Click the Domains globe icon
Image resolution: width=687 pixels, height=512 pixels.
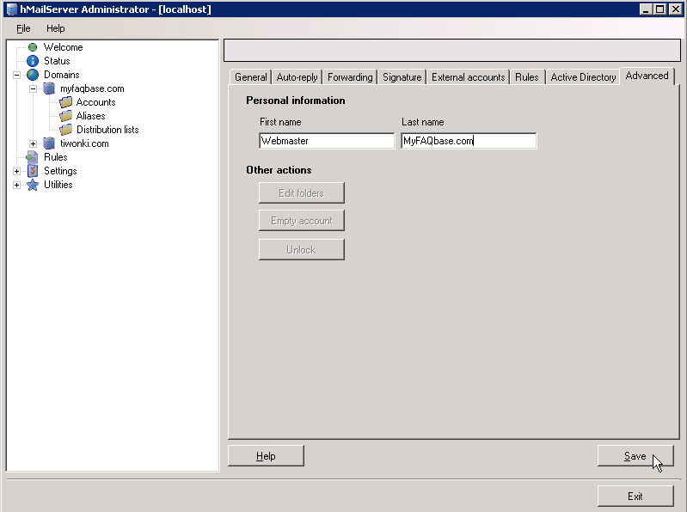click(33, 75)
